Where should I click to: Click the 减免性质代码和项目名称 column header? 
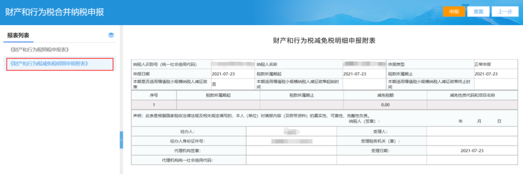(472, 96)
